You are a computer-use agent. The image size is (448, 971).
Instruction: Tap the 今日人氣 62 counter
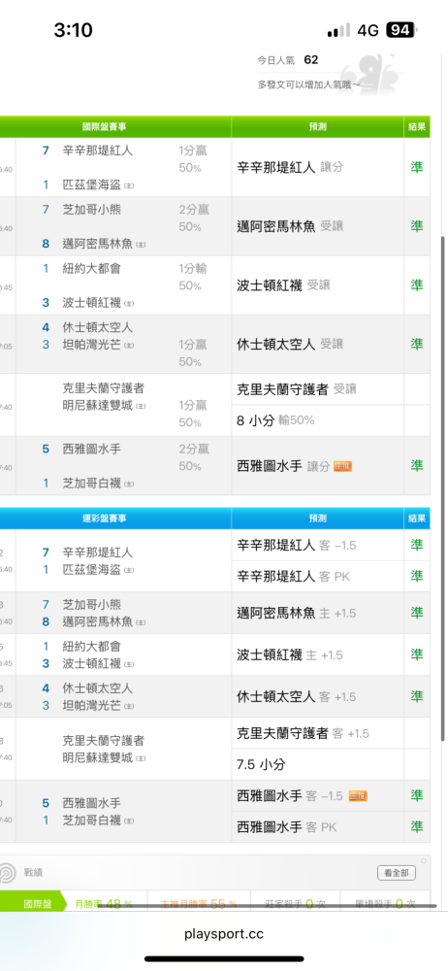click(x=288, y=60)
